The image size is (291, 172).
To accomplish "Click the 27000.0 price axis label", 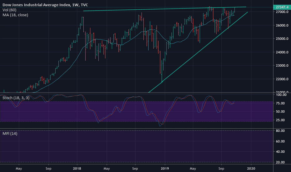I will (282, 12).
